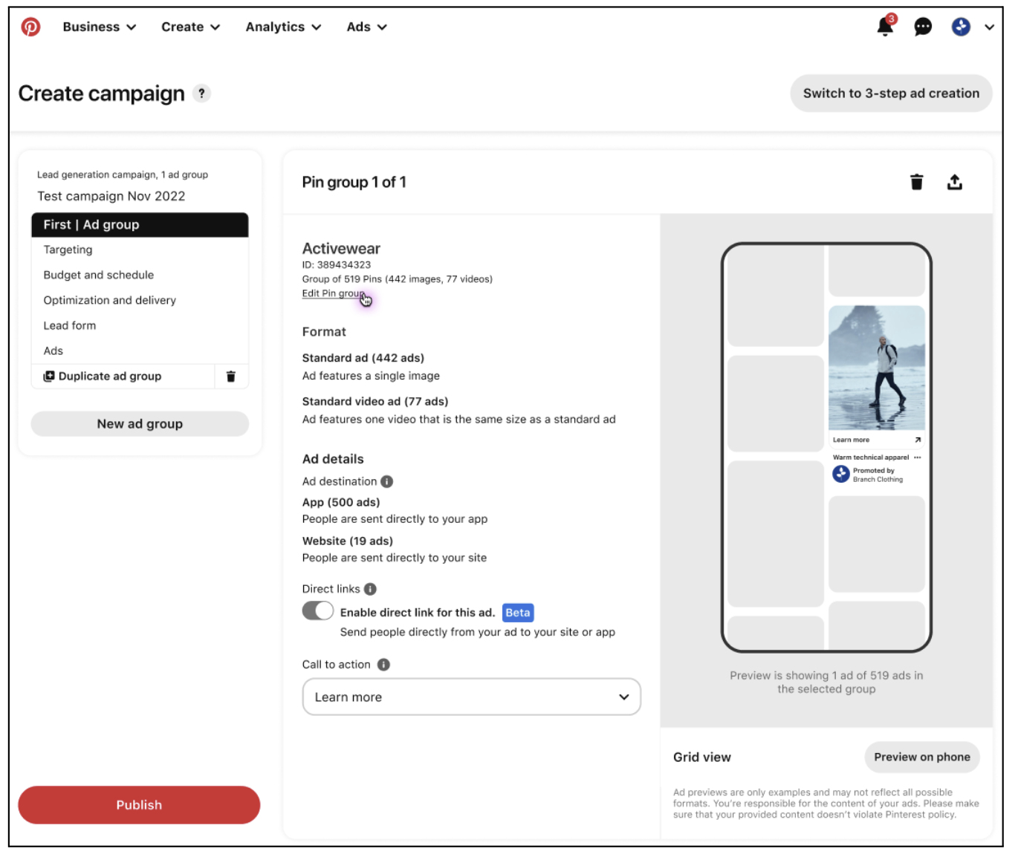
Task: Click the upload icon for Pin group
Action: [955, 182]
